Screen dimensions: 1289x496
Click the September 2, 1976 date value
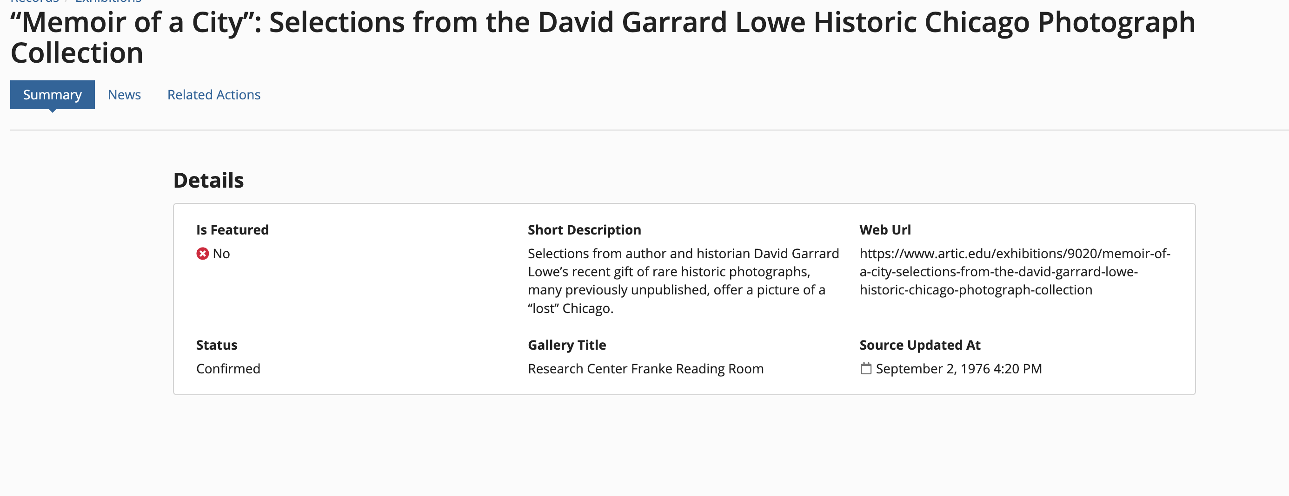click(x=958, y=369)
